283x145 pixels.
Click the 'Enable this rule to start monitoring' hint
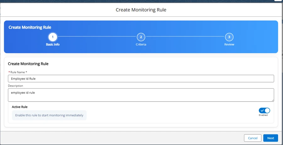pos(49,115)
